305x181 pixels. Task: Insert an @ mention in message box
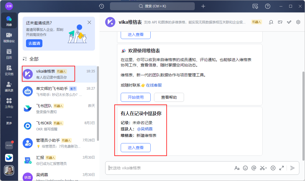[x=254, y=168]
